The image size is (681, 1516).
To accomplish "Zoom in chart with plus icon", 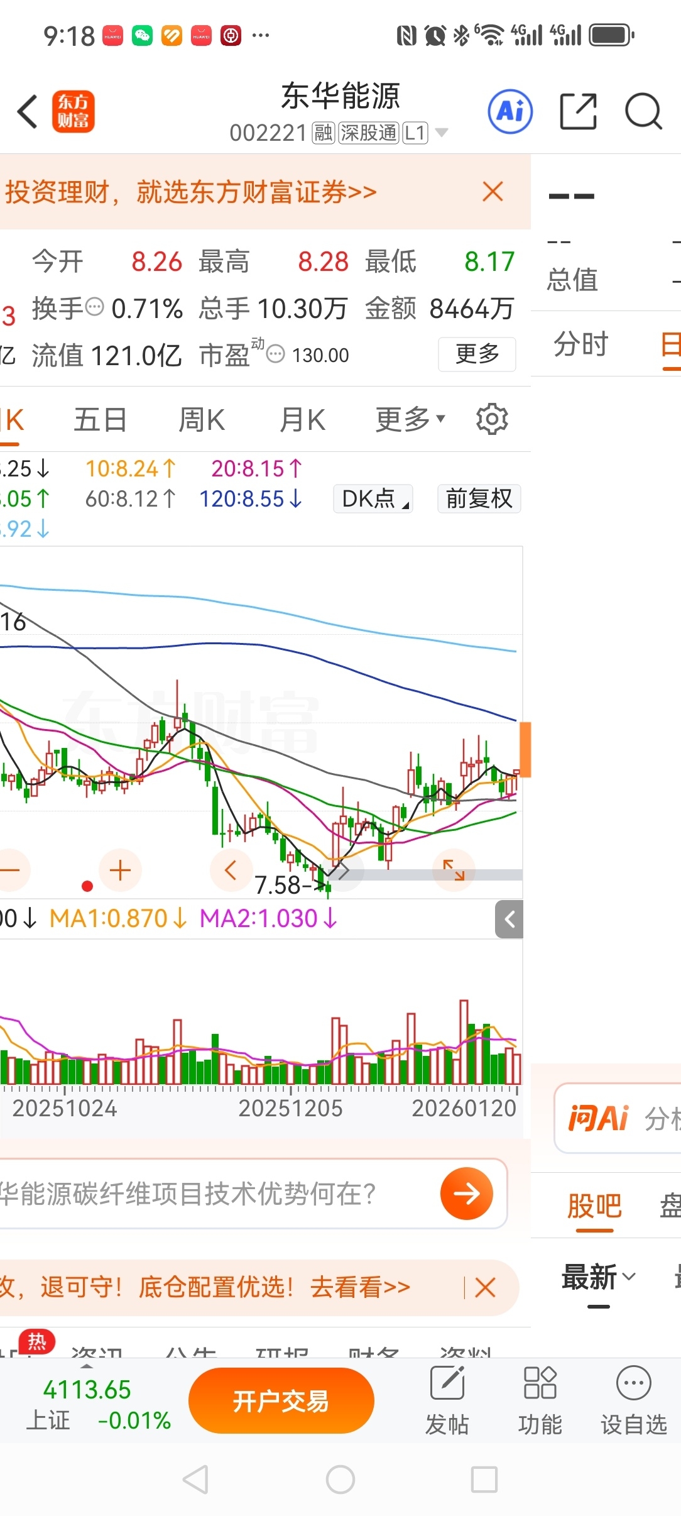I will [120, 870].
